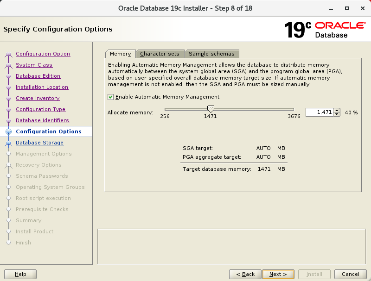
Task: Click the SGA target AUTO value
Action: point(263,148)
